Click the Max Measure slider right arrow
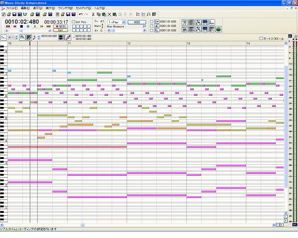 point(144,30)
